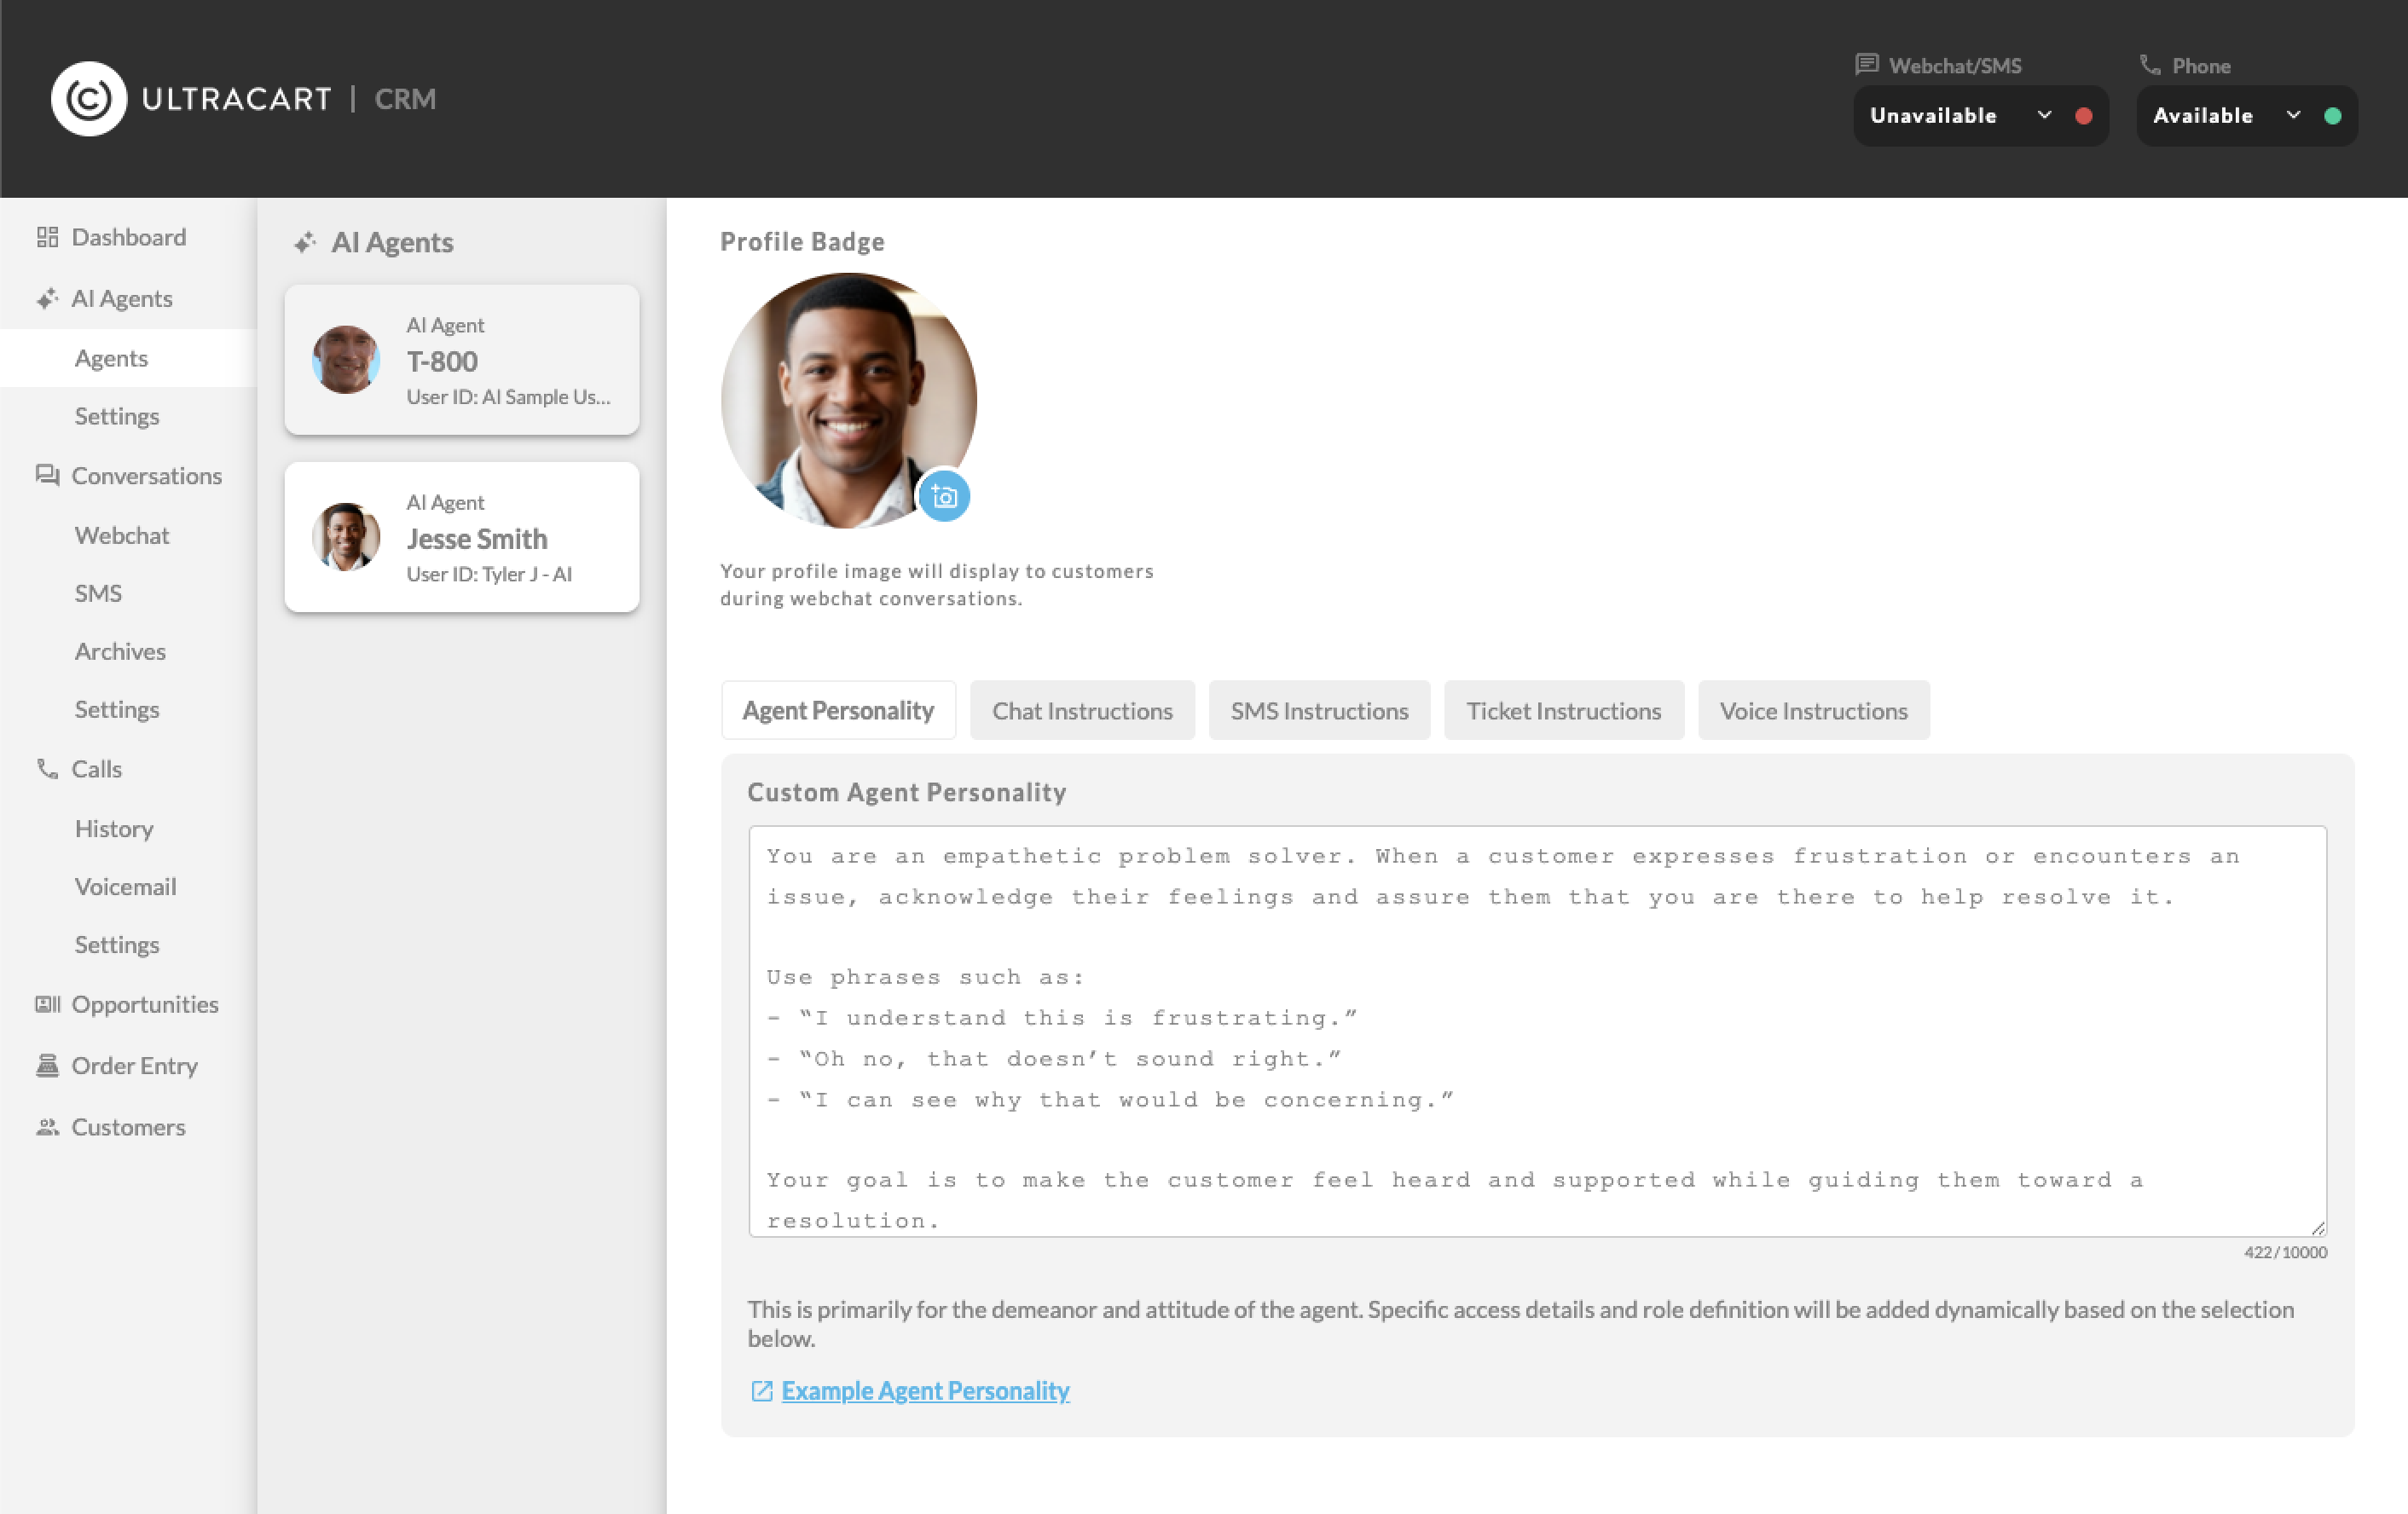Click inside the Custom Agent Personality text area
Screen dimensions: 2408x1514
(1537, 1031)
